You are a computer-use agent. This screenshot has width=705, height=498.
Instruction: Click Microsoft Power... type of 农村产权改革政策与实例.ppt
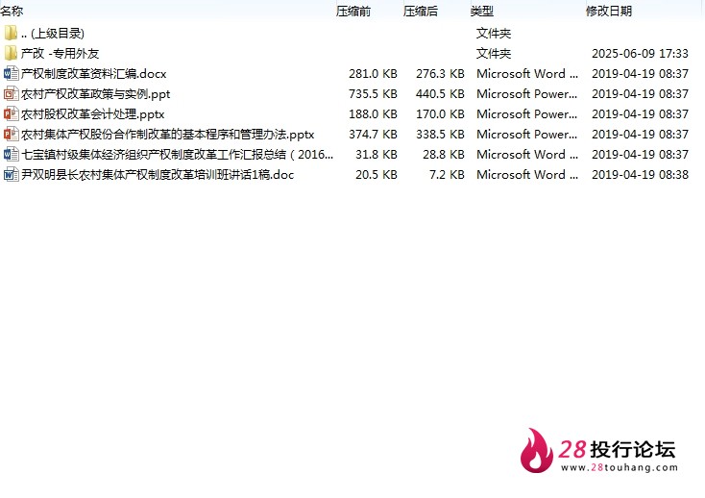527,94
